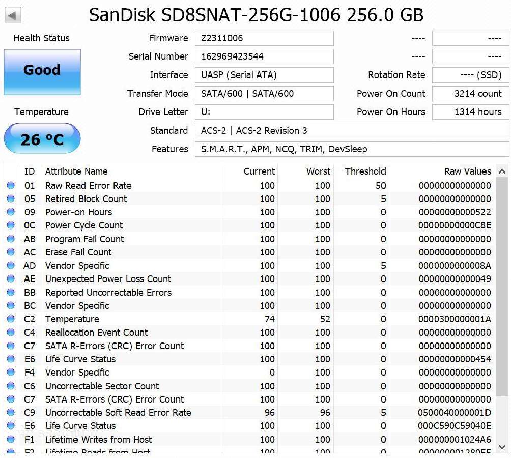Screen dimensions: 511x458
Task: Click raw value 00000000000049
Action: point(455,279)
